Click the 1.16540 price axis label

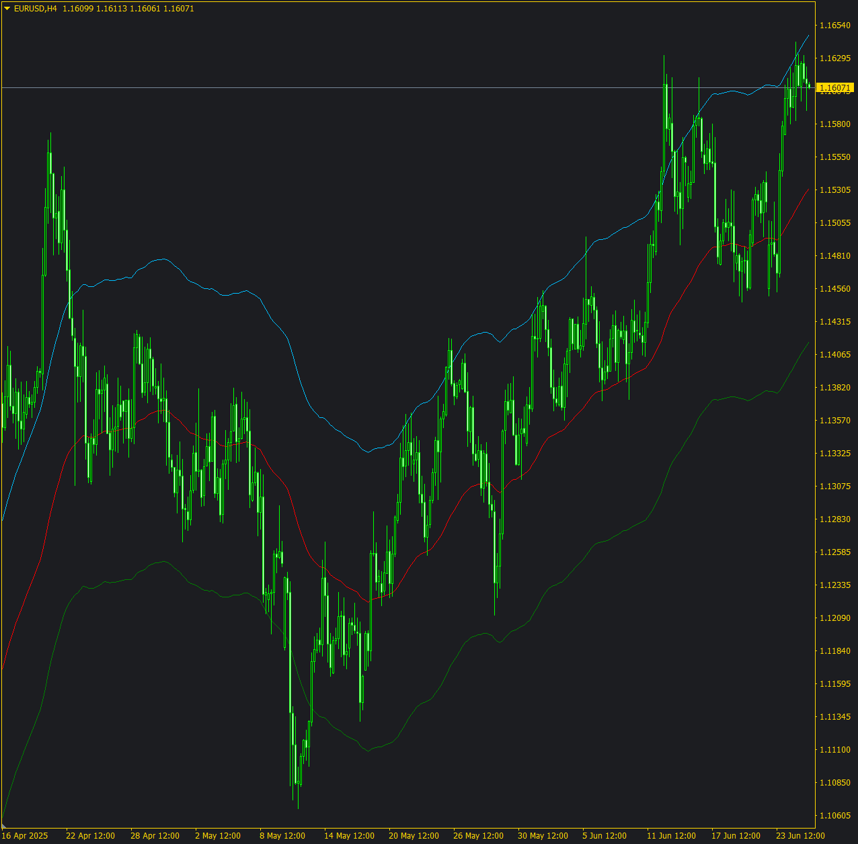[835, 26]
